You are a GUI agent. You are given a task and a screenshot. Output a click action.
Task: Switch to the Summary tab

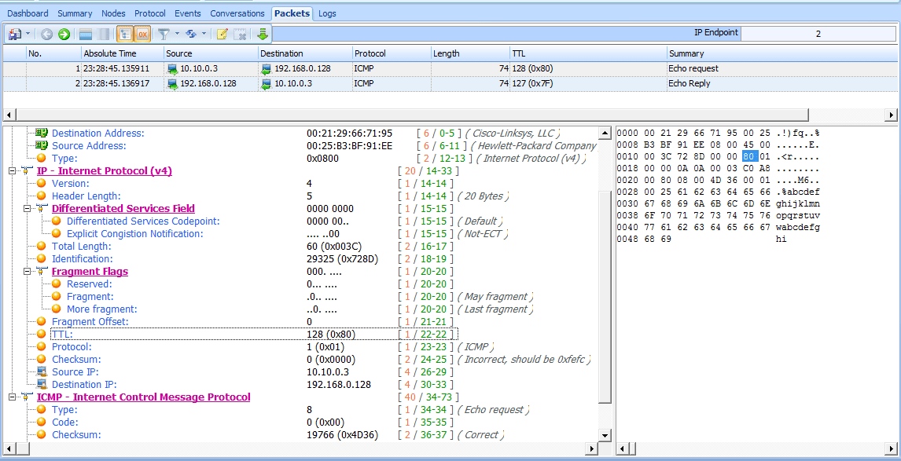tap(75, 13)
